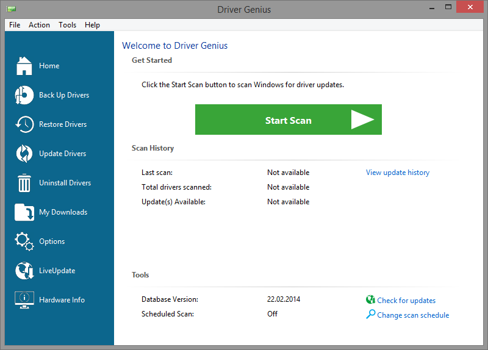Select LiveUpdate label in sidebar
488x350 pixels.
point(57,271)
